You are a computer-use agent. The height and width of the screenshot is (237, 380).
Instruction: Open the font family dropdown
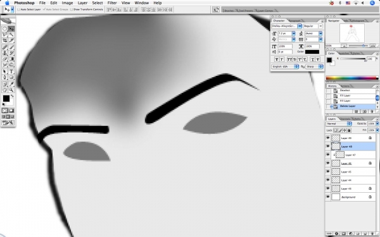coord(300,26)
